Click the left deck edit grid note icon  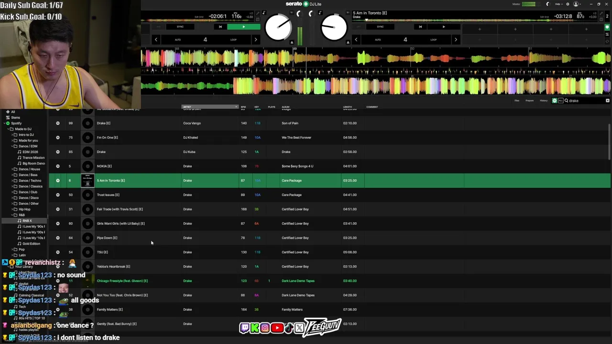point(264,13)
